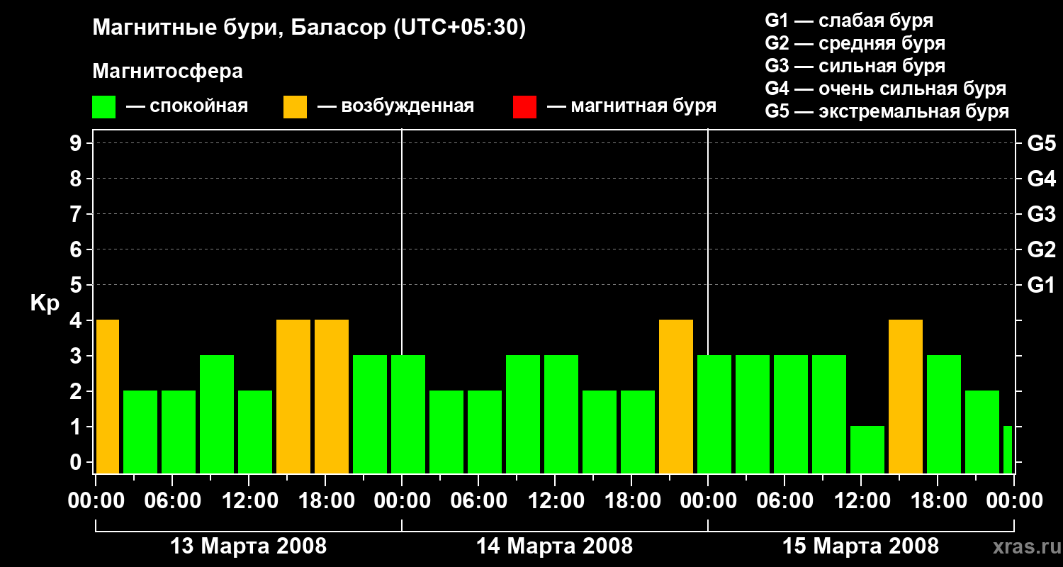1063x567 pixels.
Task: Click the Kp axis label
Action: pyautogui.click(x=45, y=303)
